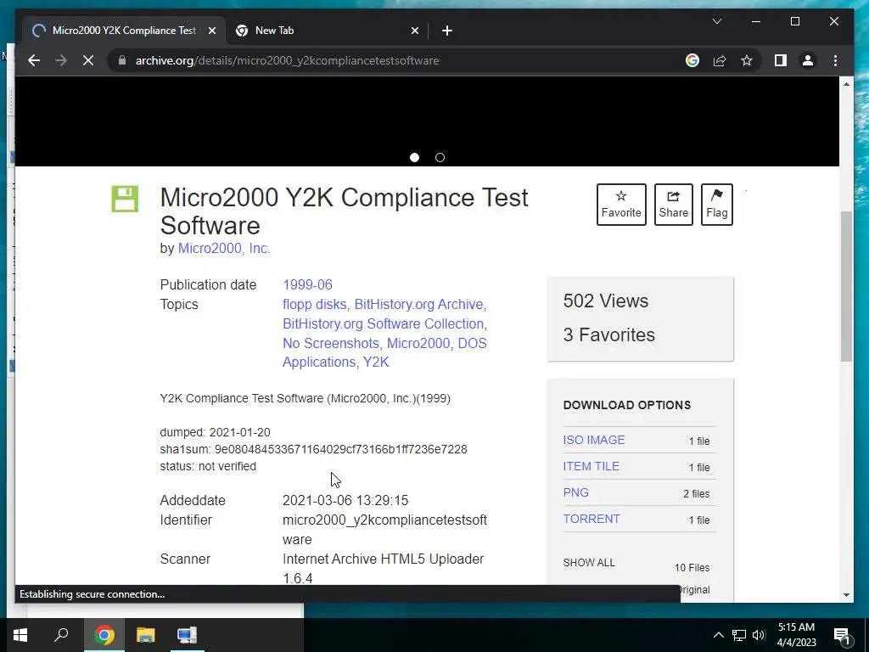
Task: Favorite this archive item
Action: 621,205
